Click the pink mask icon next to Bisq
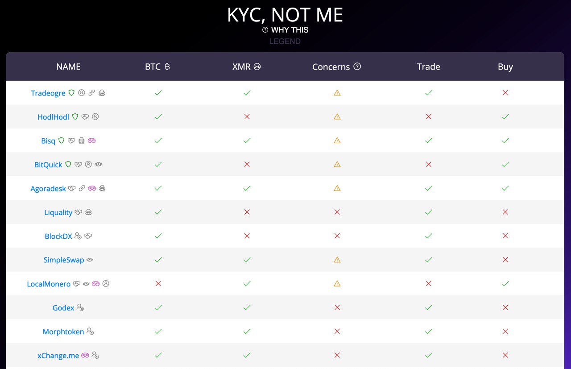 click(92, 141)
